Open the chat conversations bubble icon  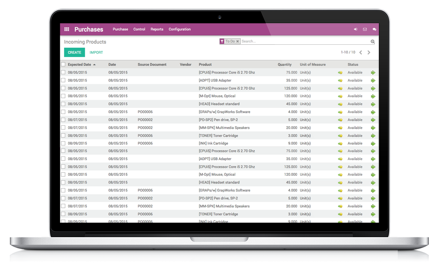tap(374, 29)
